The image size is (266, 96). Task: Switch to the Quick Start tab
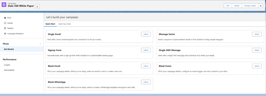(50, 24)
